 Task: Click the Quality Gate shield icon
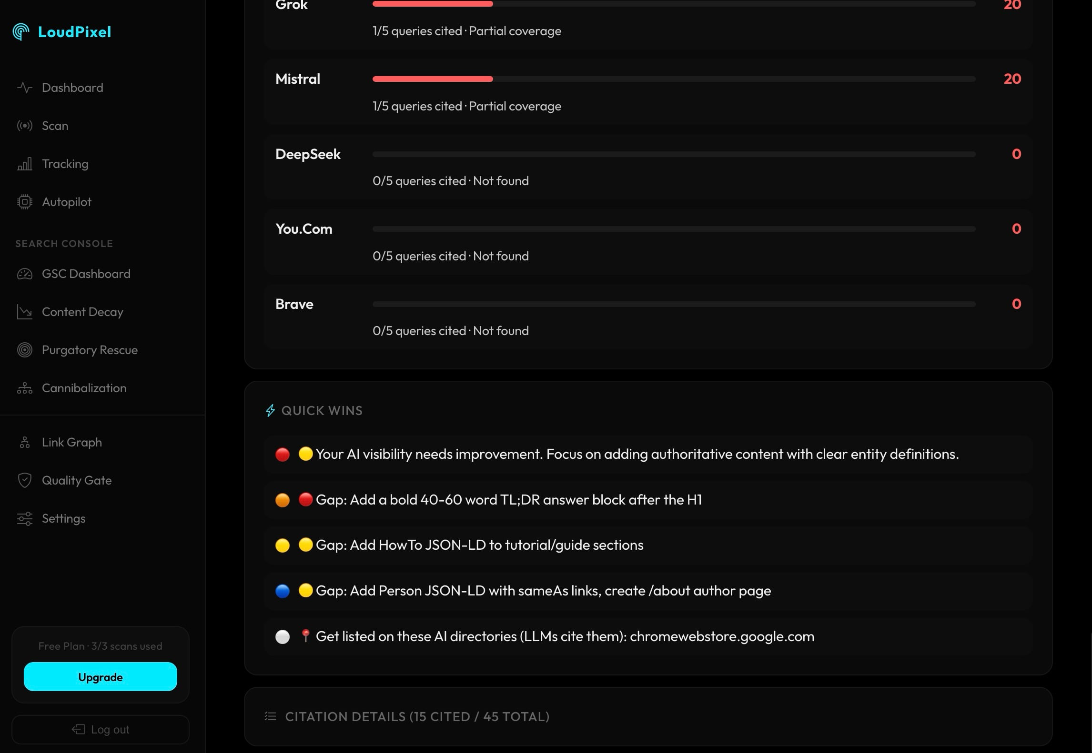pyautogui.click(x=24, y=480)
